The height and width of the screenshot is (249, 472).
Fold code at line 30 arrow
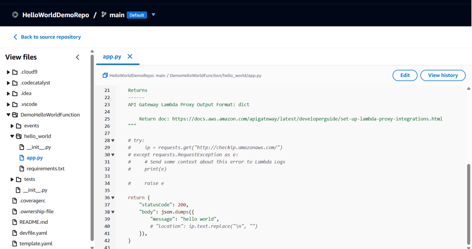[x=113, y=155]
